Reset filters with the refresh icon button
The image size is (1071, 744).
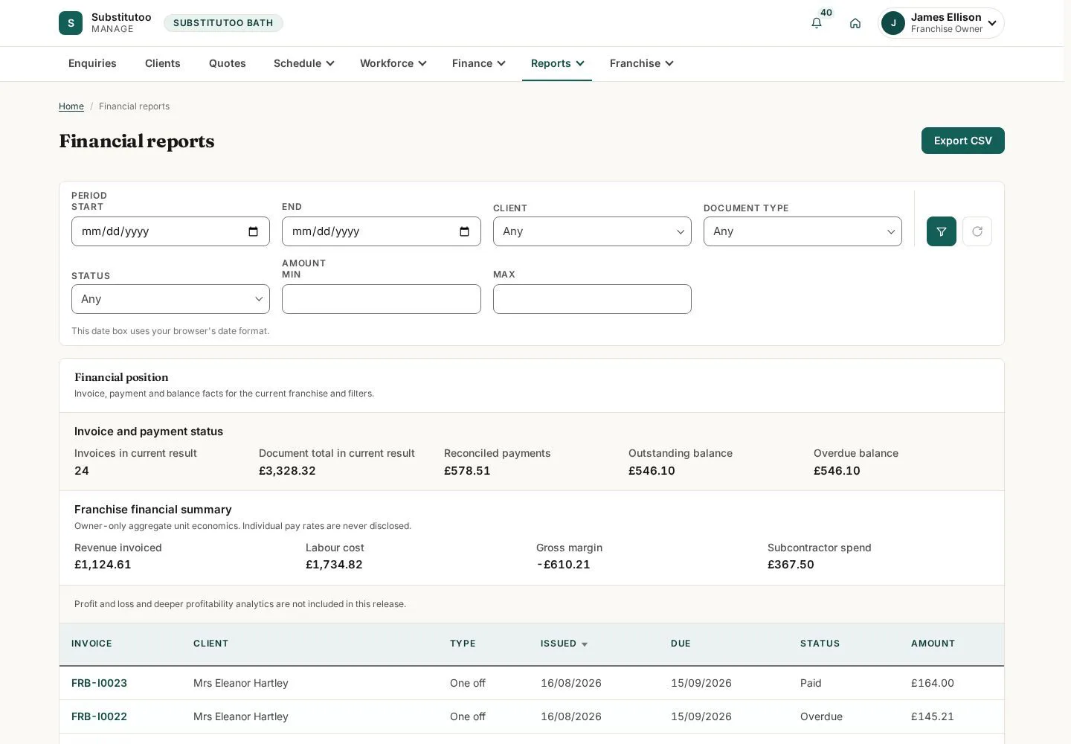pyautogui.click(x=977, y=231)
